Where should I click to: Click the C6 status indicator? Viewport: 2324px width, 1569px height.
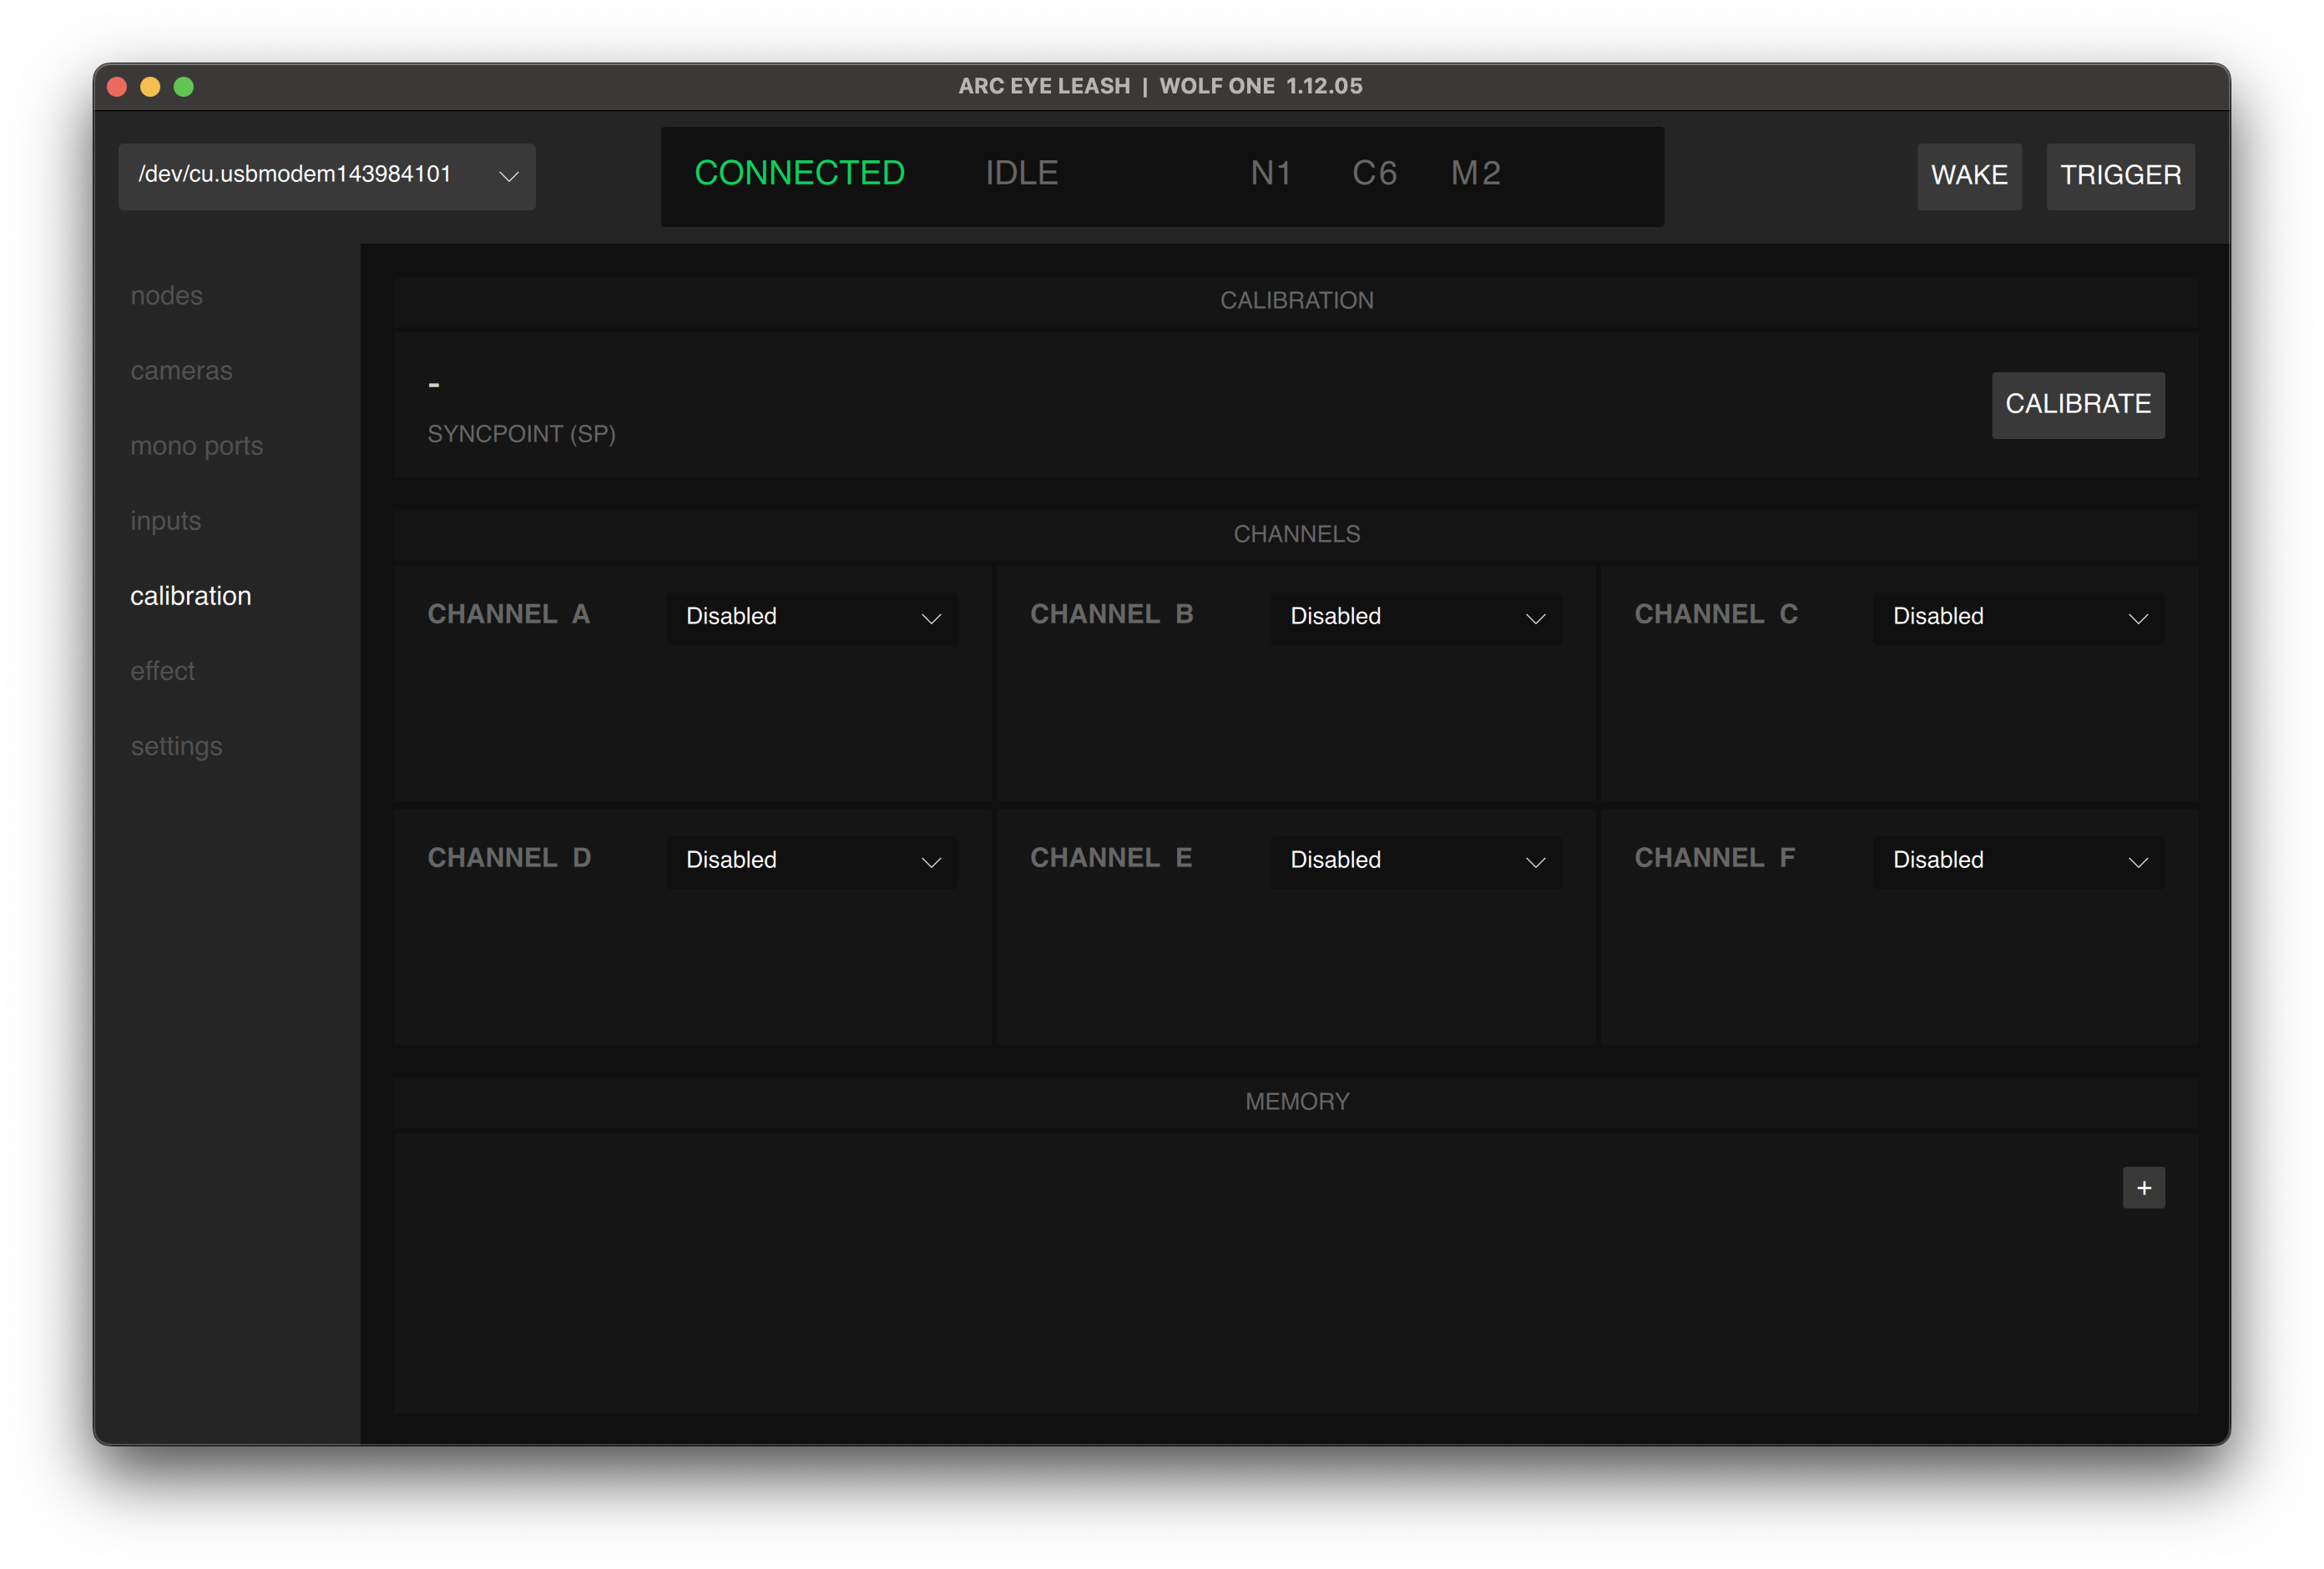[x=1374, y=173]
